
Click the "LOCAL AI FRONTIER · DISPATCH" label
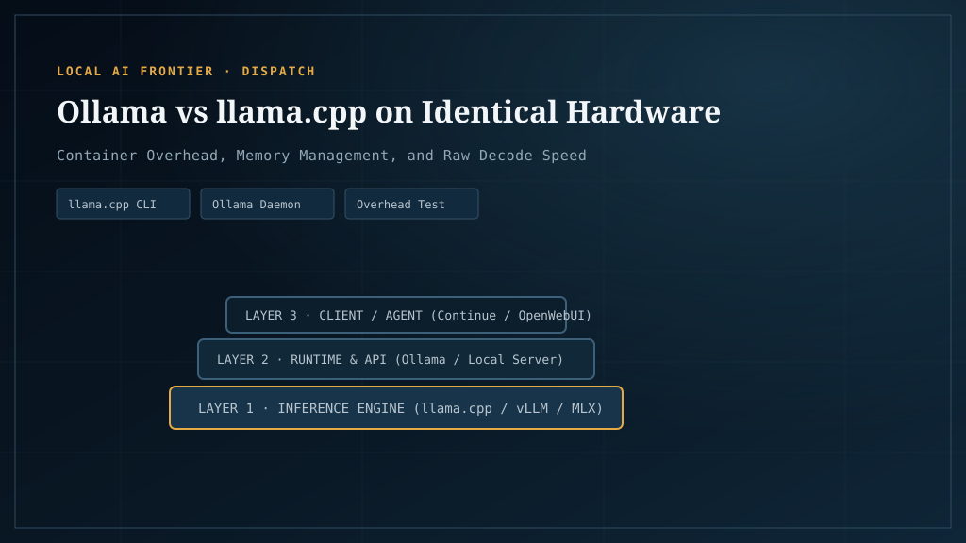[x=186, y=72]
